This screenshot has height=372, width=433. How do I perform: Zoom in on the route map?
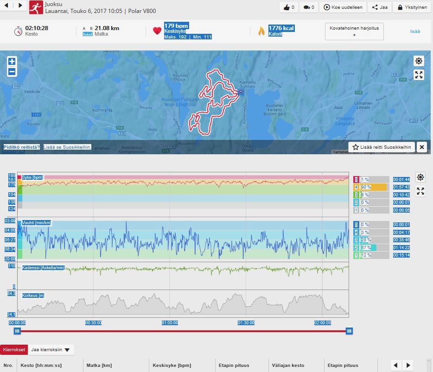click(12, 62)
